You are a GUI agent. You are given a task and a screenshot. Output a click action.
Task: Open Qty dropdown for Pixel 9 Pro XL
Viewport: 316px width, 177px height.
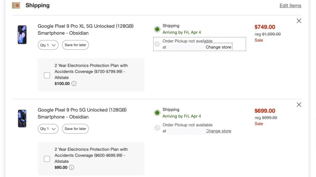(x=48, y=45)
